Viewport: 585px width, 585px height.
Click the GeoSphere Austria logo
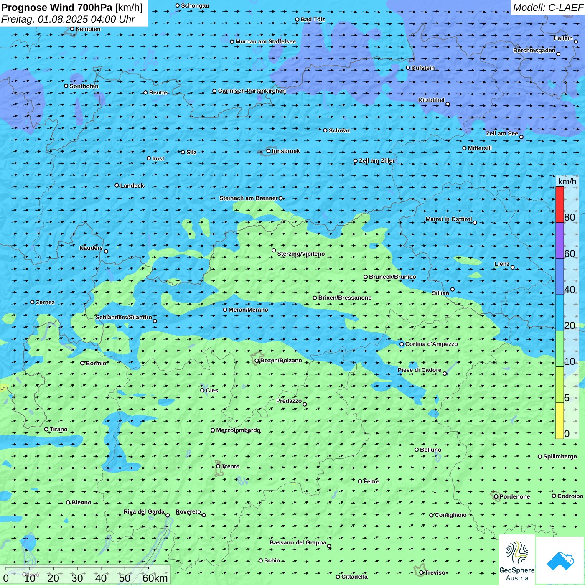(x=517, y=560)
